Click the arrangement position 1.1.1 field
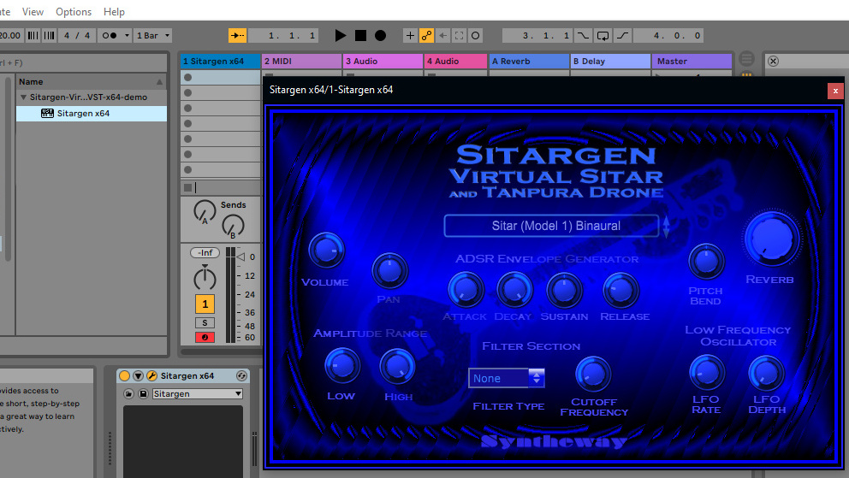The image size is (849, 478). 284,36
